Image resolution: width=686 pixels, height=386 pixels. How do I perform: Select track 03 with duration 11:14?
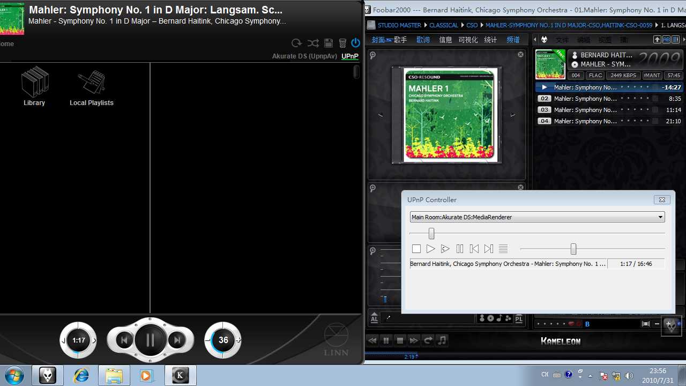(610, 110)
